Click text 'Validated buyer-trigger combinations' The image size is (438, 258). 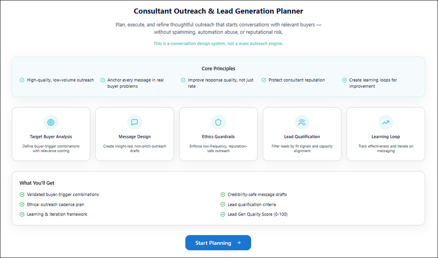tap(63, 195)
